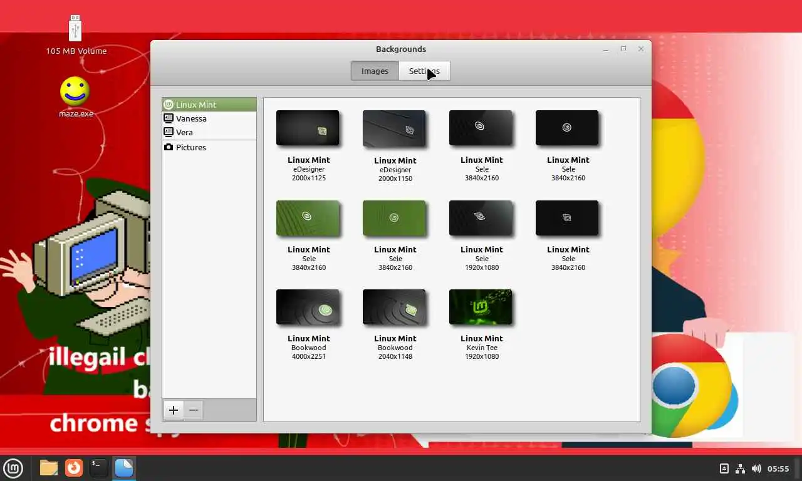Add a new folder with plus button
The width and height of the screenshot is (802, 481).
[174, 410]
